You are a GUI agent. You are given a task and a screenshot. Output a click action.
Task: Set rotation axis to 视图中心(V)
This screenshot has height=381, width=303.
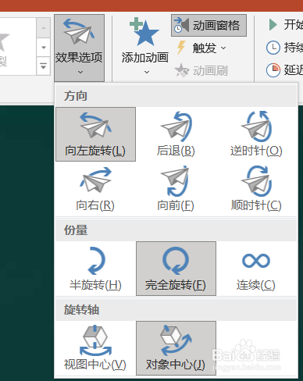[x=95, y=348]
